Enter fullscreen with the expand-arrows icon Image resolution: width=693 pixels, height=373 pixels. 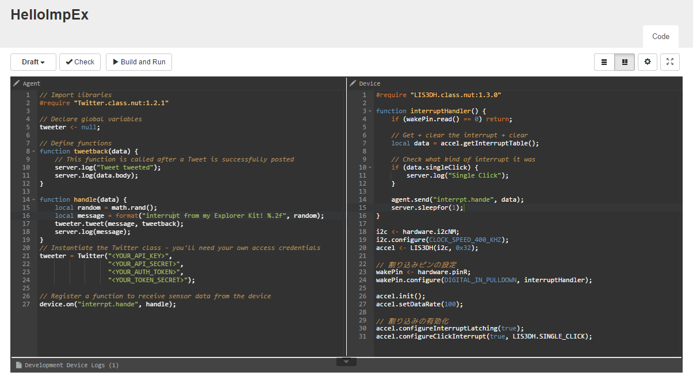click(669, 61)
